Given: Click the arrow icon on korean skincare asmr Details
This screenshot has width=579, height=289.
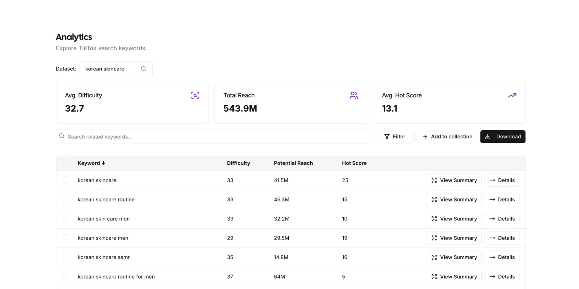Looking at the screenshot, I should pos(492,257).
